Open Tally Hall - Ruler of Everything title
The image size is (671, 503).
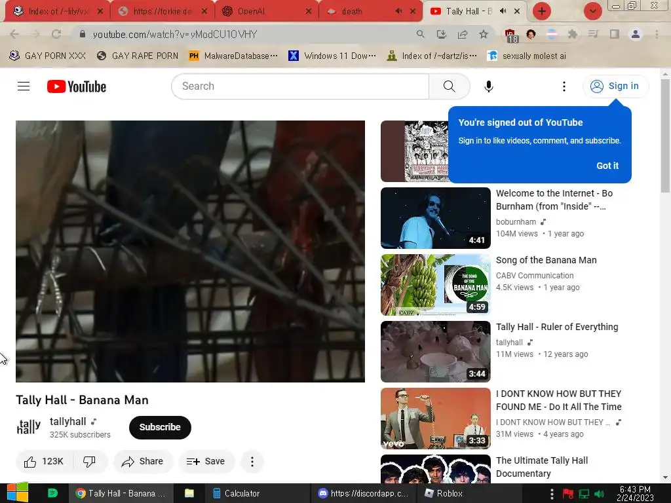coord(557,327)
